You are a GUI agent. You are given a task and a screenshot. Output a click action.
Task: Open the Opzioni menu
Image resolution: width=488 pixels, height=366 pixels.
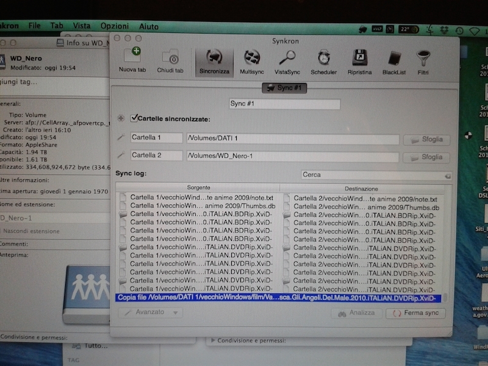[115, 26]
